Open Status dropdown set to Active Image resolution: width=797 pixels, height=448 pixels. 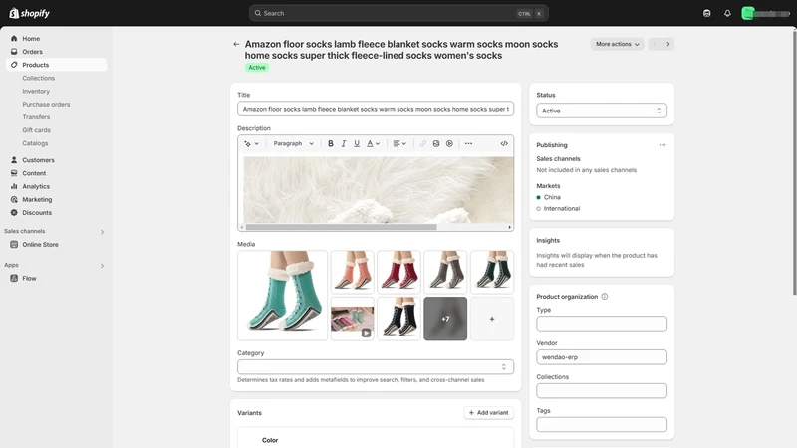tap(602, 111)
